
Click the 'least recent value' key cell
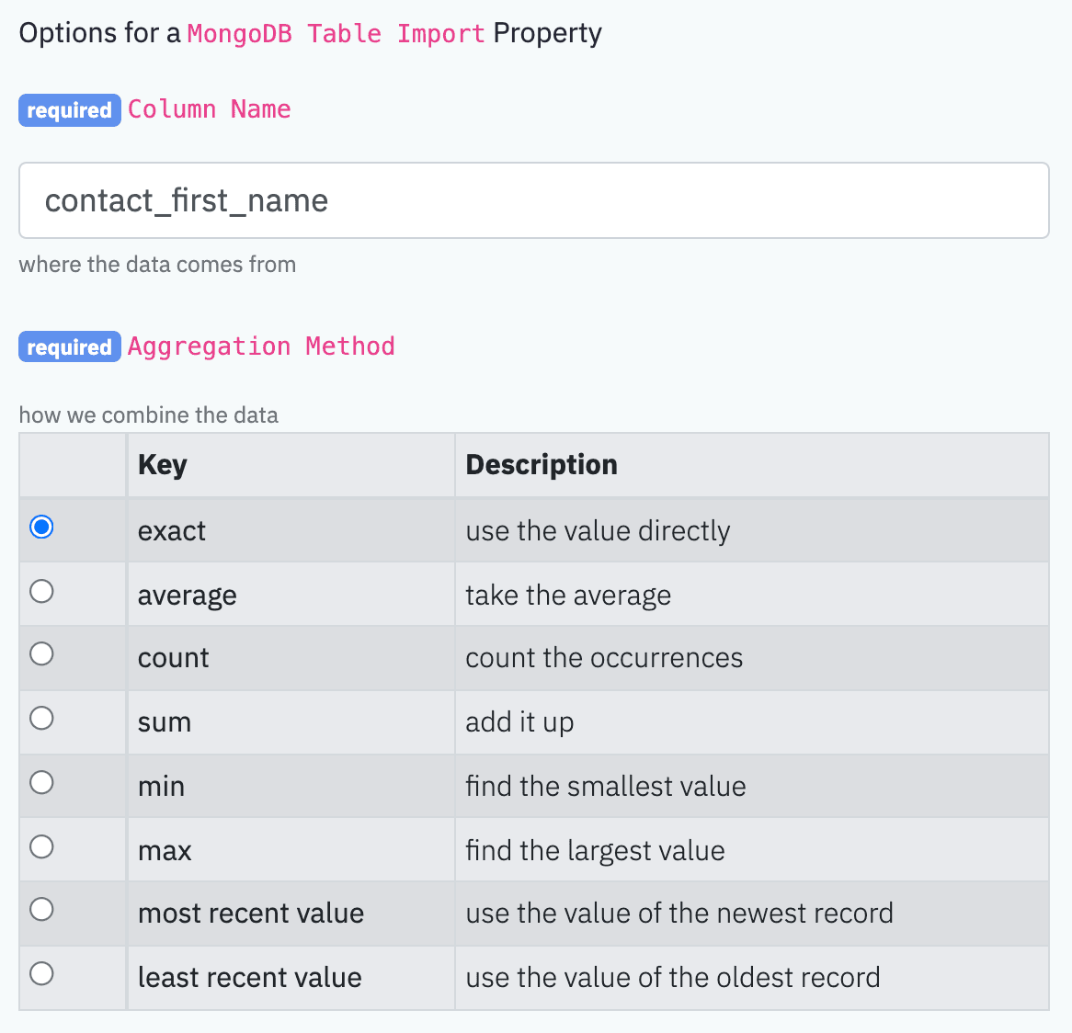click(291, 978)
